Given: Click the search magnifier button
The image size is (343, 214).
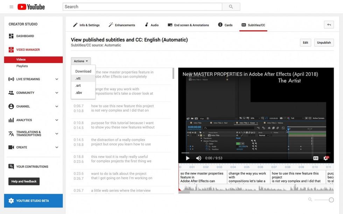Looking at the screenshot, I should click(231, 7).
